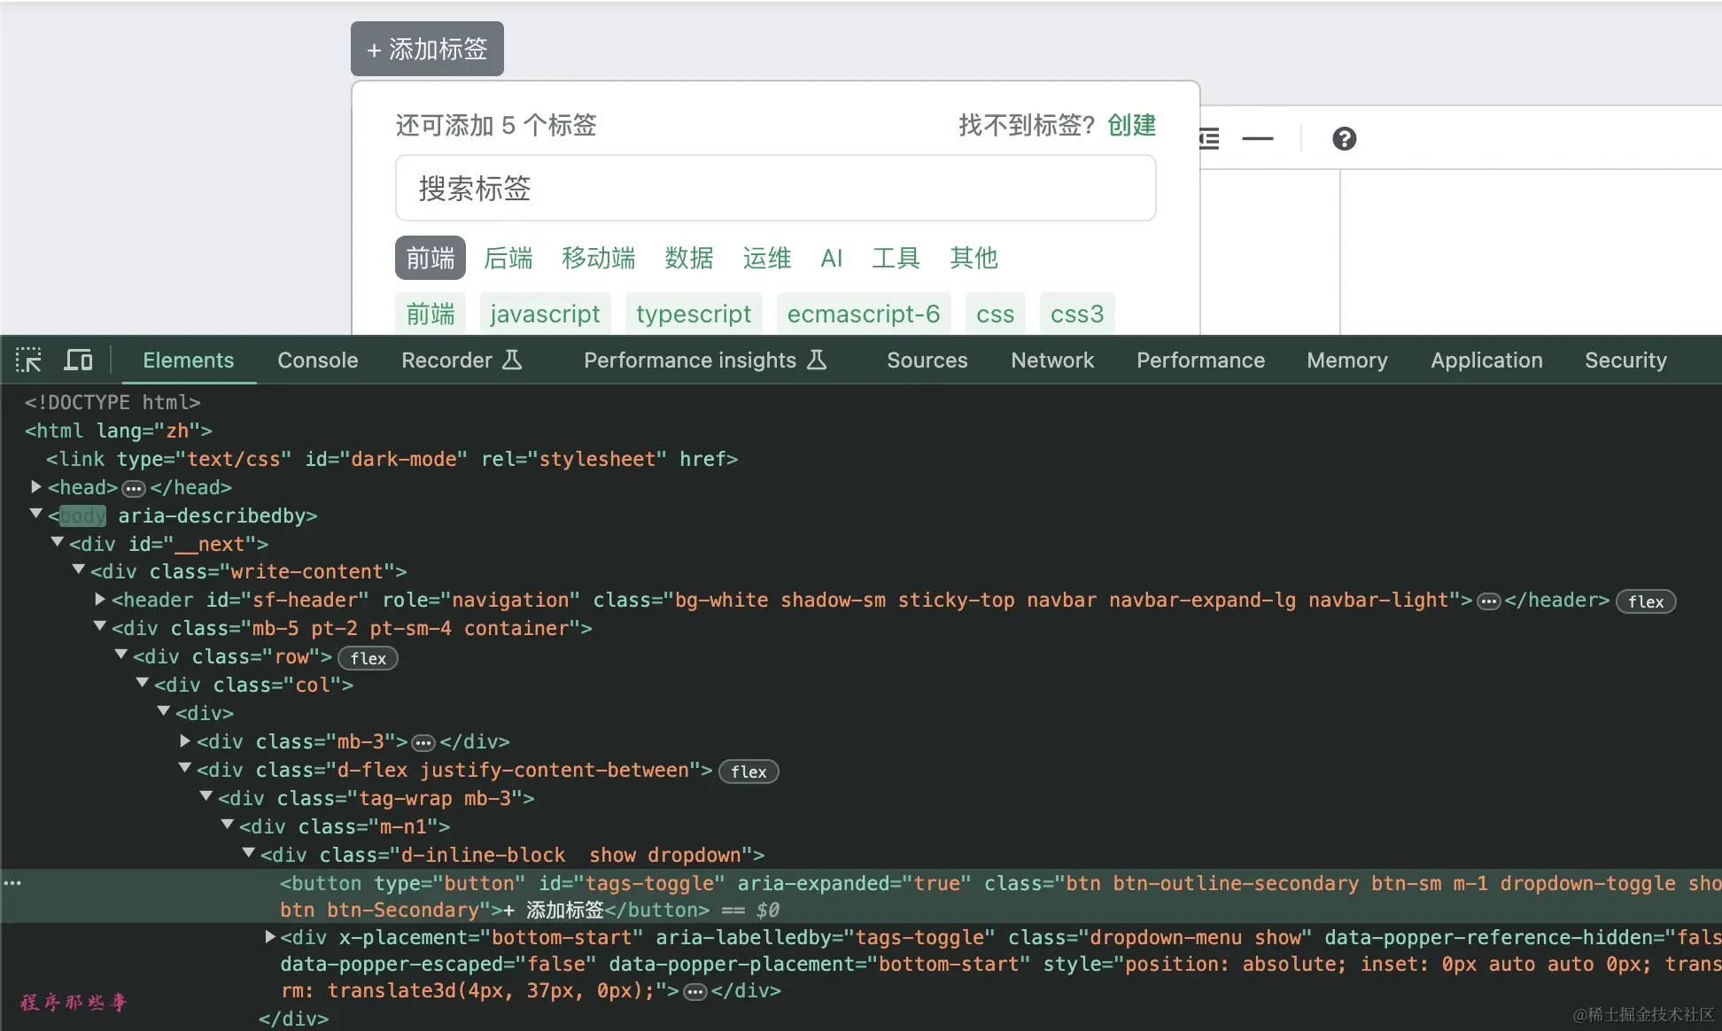Click flex badge on d-flex justify-content-between div
1722x1031 pixels.
coord(749,771)
